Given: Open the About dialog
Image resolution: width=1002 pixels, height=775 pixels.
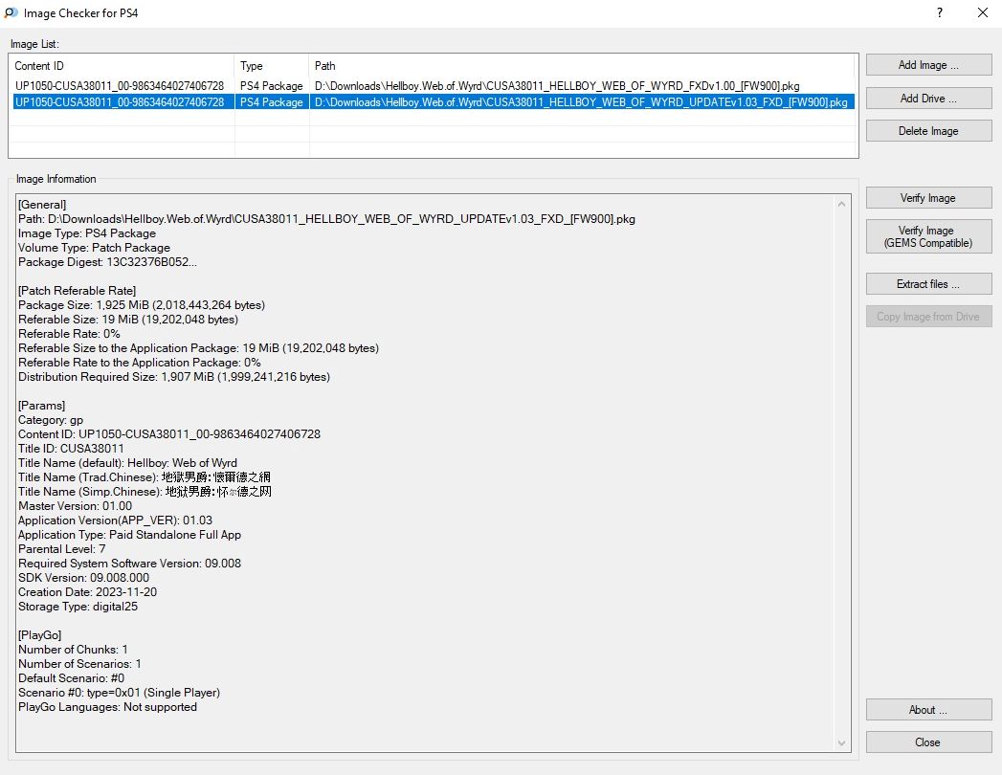Looking at the screenshot, I should 928,710.
